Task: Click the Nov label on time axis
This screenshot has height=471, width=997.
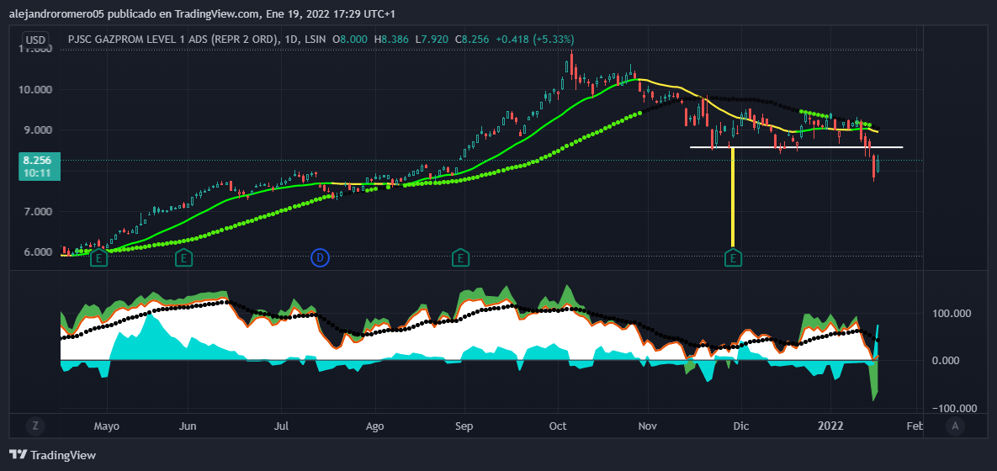Action: [648, 426]
